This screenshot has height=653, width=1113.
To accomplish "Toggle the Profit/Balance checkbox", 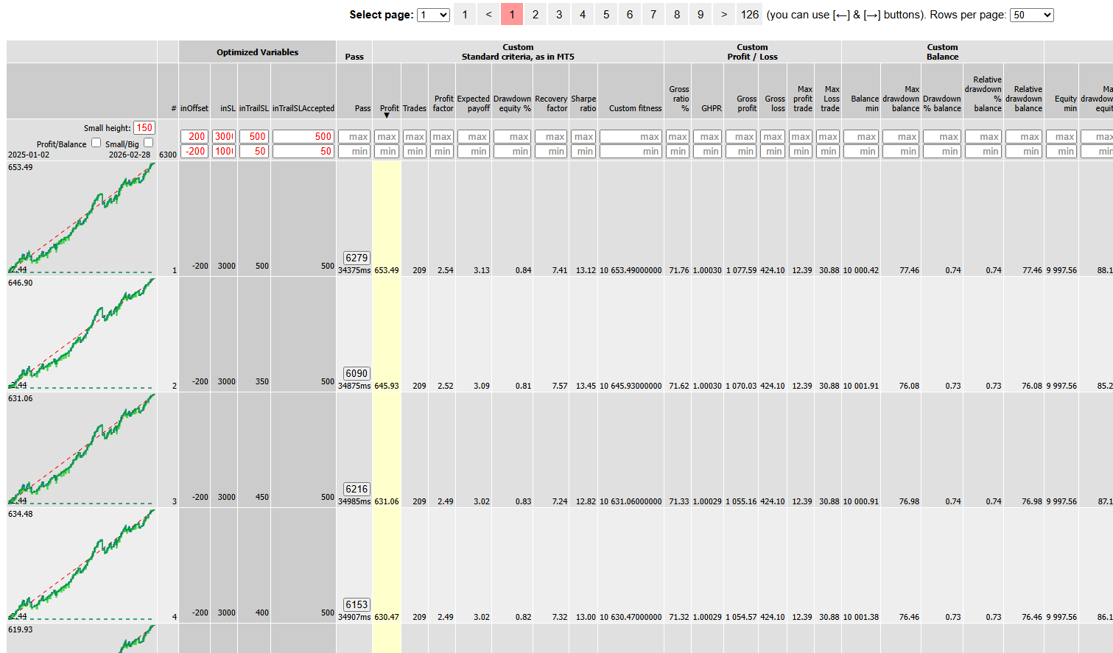I will [x=96, y=143].
